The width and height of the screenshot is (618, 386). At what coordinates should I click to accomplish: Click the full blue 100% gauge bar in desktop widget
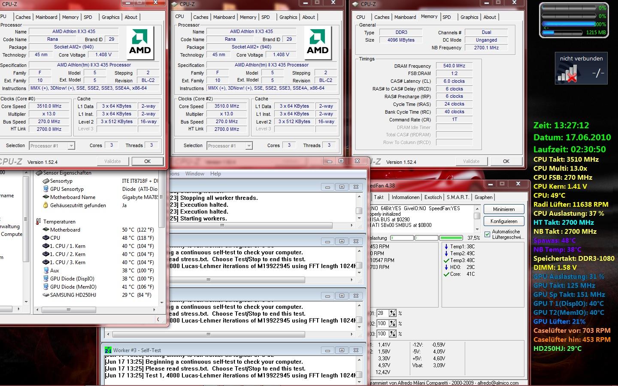click(x=569, y=24)
